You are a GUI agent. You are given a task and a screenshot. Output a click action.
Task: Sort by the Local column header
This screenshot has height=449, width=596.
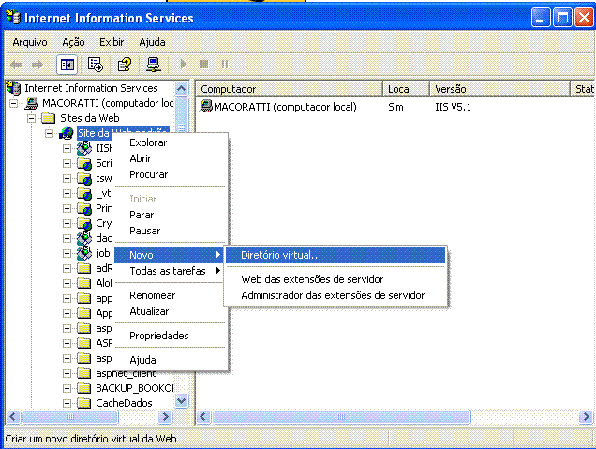[407, 89]
